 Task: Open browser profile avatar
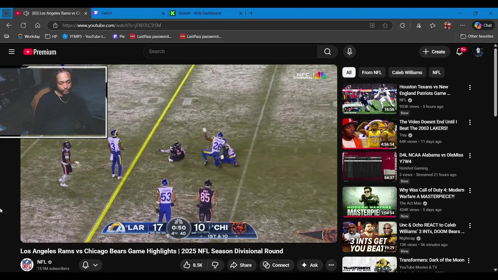click(447, 25)
